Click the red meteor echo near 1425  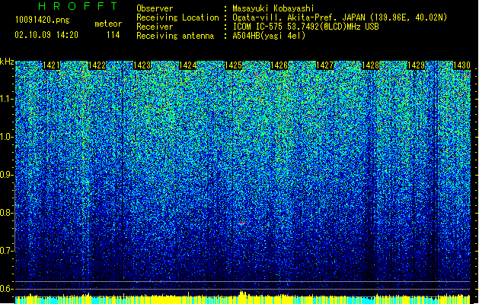242,223
